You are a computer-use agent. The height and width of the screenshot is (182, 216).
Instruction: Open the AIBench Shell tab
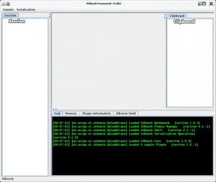(x=126, y=113)
